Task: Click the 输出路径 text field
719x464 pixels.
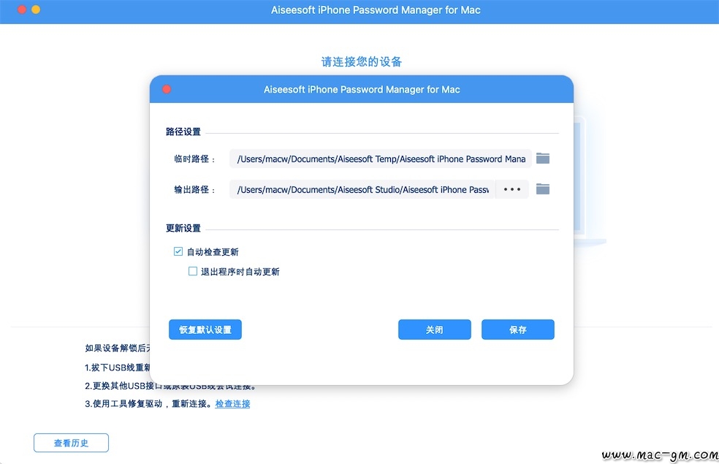Action: (362, 189)
